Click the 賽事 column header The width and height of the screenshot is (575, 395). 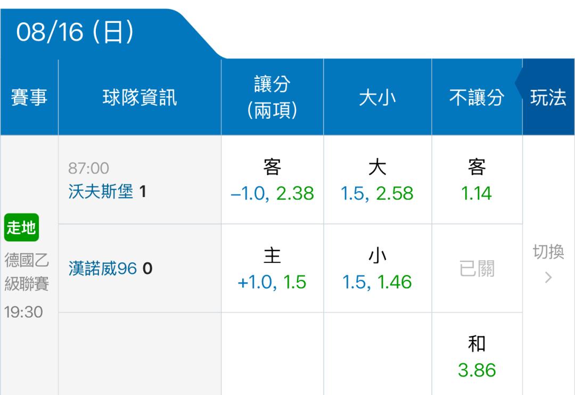29,97
